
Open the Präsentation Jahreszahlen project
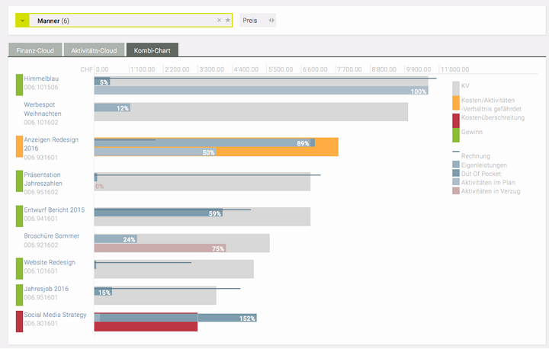tap(43, 179)
